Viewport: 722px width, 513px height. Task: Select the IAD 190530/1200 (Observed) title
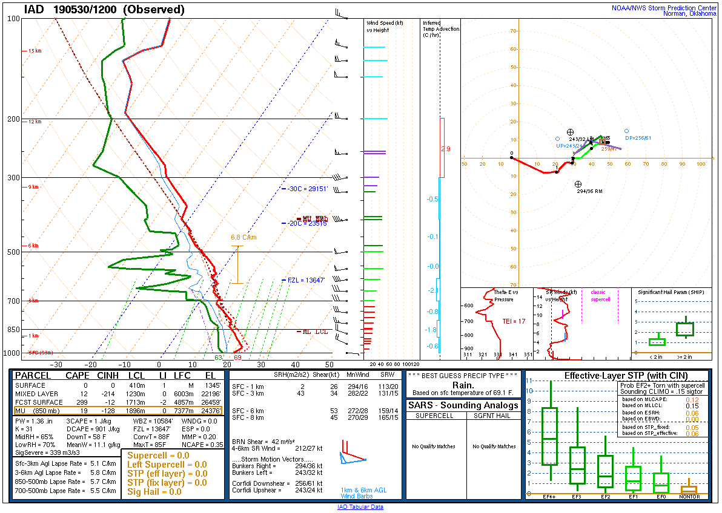104,10
